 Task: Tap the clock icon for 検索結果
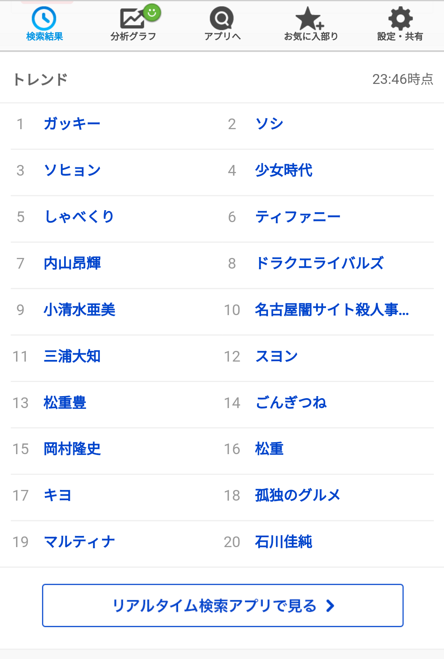(44, 19)
